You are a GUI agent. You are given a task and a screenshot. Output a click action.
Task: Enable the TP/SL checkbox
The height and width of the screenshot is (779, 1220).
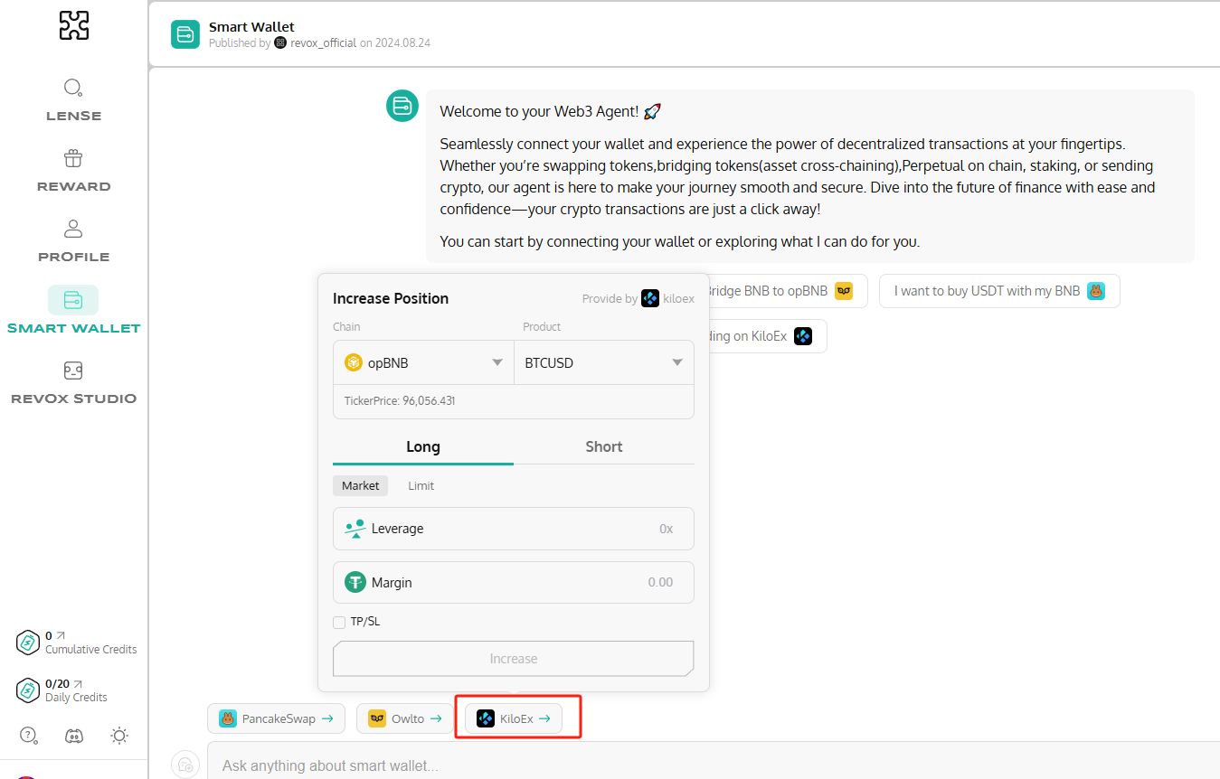(339, 622)
